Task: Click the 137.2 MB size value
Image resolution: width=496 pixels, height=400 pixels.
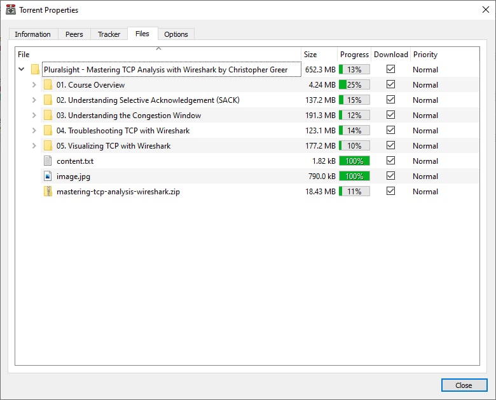Action: (320, 100)
